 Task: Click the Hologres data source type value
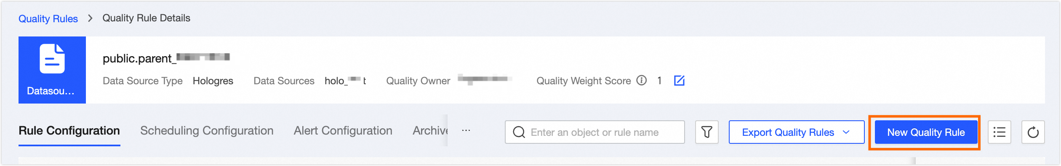click(213, 81)
